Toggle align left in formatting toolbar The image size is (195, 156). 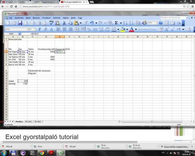(58, 29)
